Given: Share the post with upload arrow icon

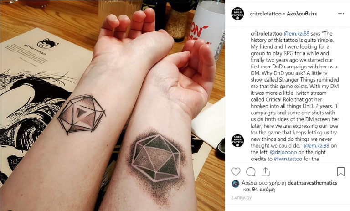Looking at the screenshot, I should tap(266, 172).
